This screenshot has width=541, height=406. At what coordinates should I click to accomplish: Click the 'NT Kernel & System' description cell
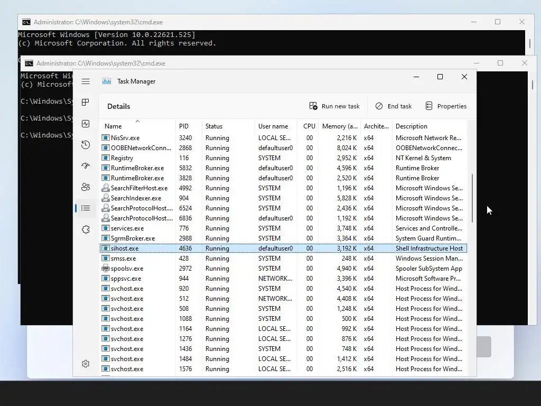point(423,158)
